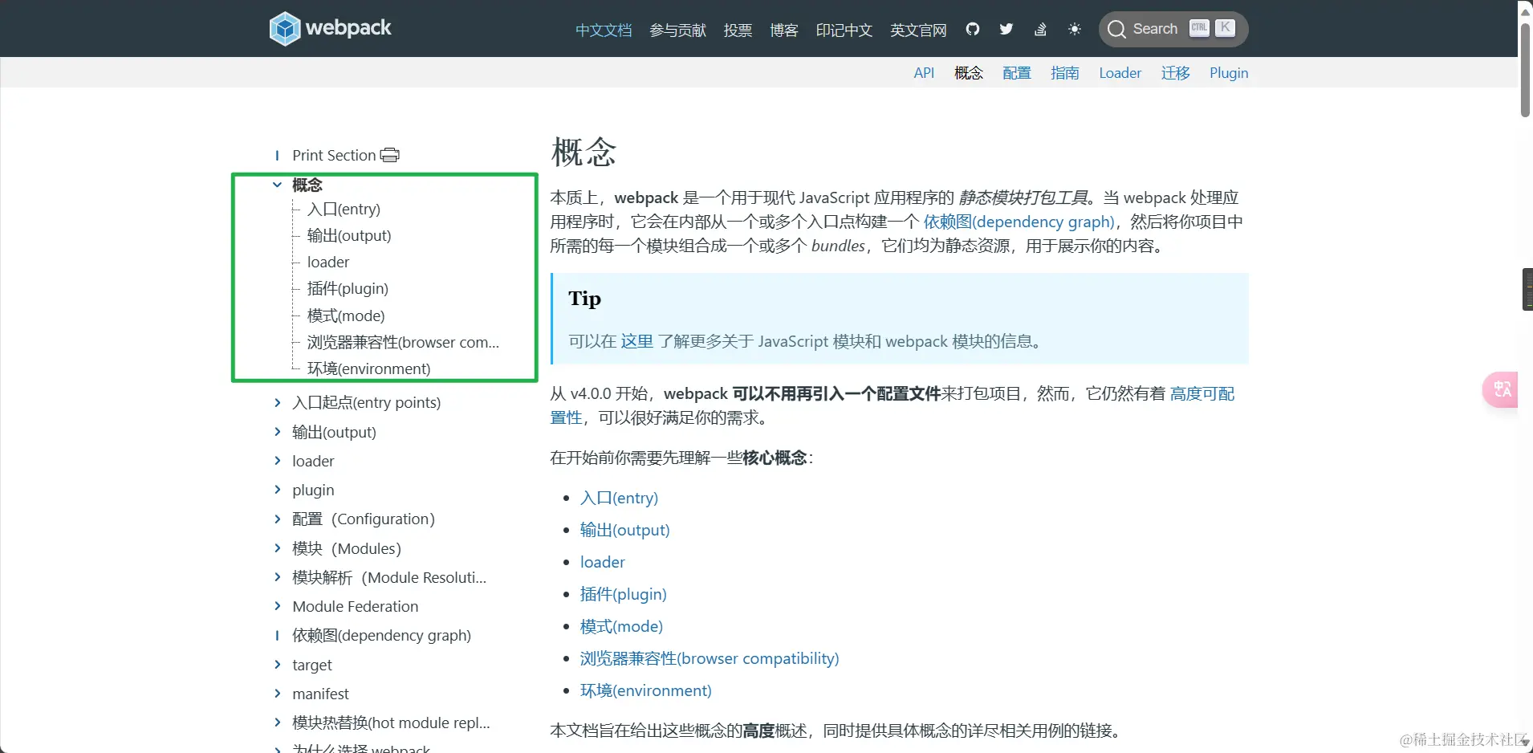Click the dark side tab on right edge

1527,289
